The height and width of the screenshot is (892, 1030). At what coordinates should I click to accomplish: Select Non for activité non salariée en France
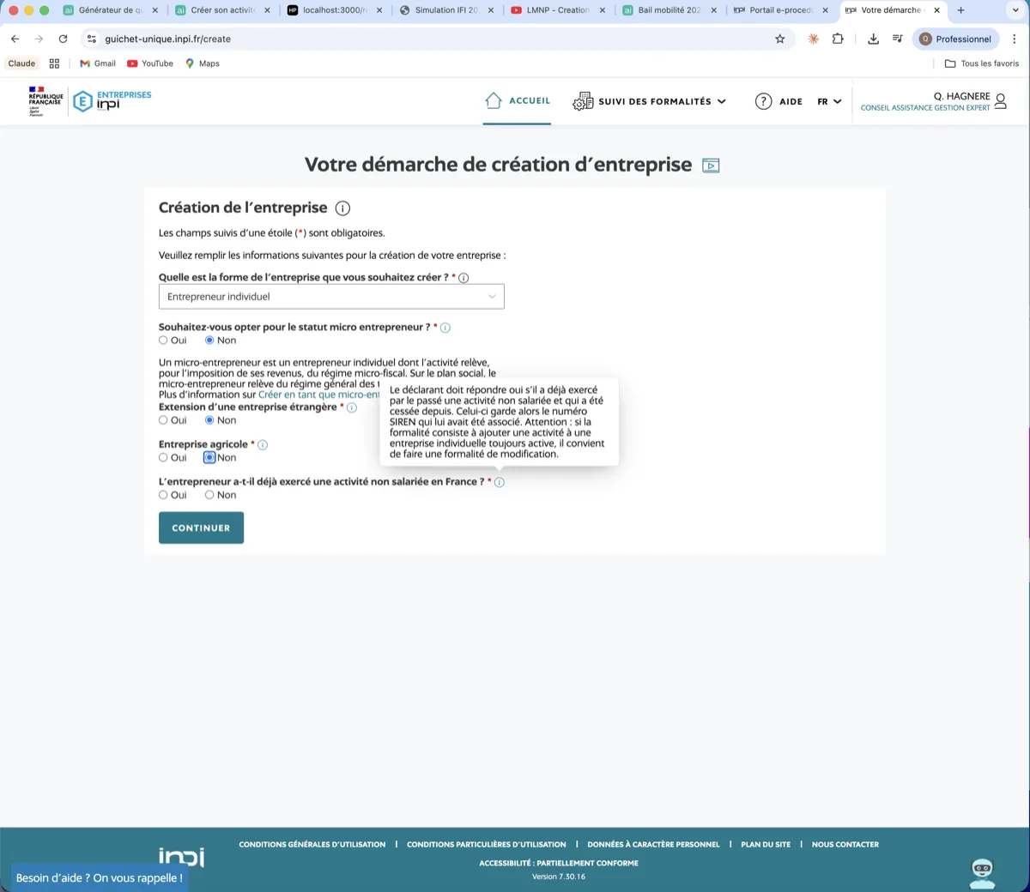click(x=209, y=494)
